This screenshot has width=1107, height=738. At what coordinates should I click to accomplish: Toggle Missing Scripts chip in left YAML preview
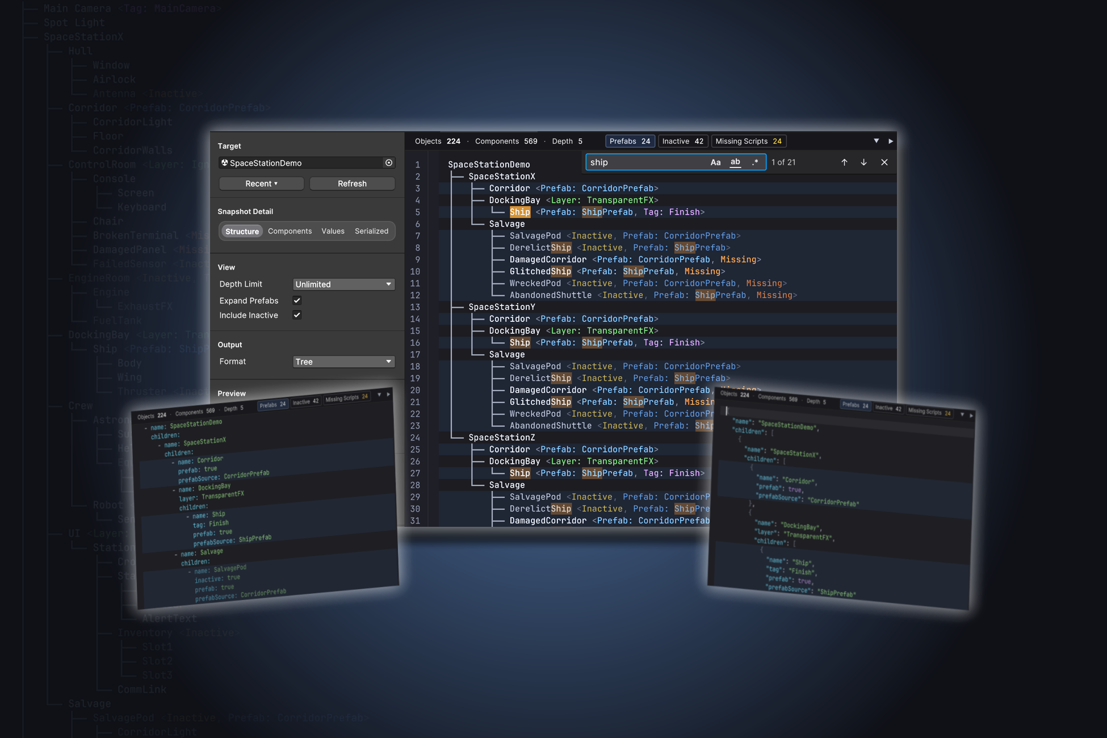pyautogui.click(x=346, y=398)
